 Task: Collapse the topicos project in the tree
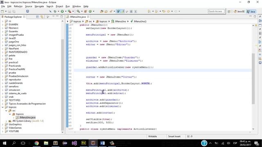(x=2, y=107)
